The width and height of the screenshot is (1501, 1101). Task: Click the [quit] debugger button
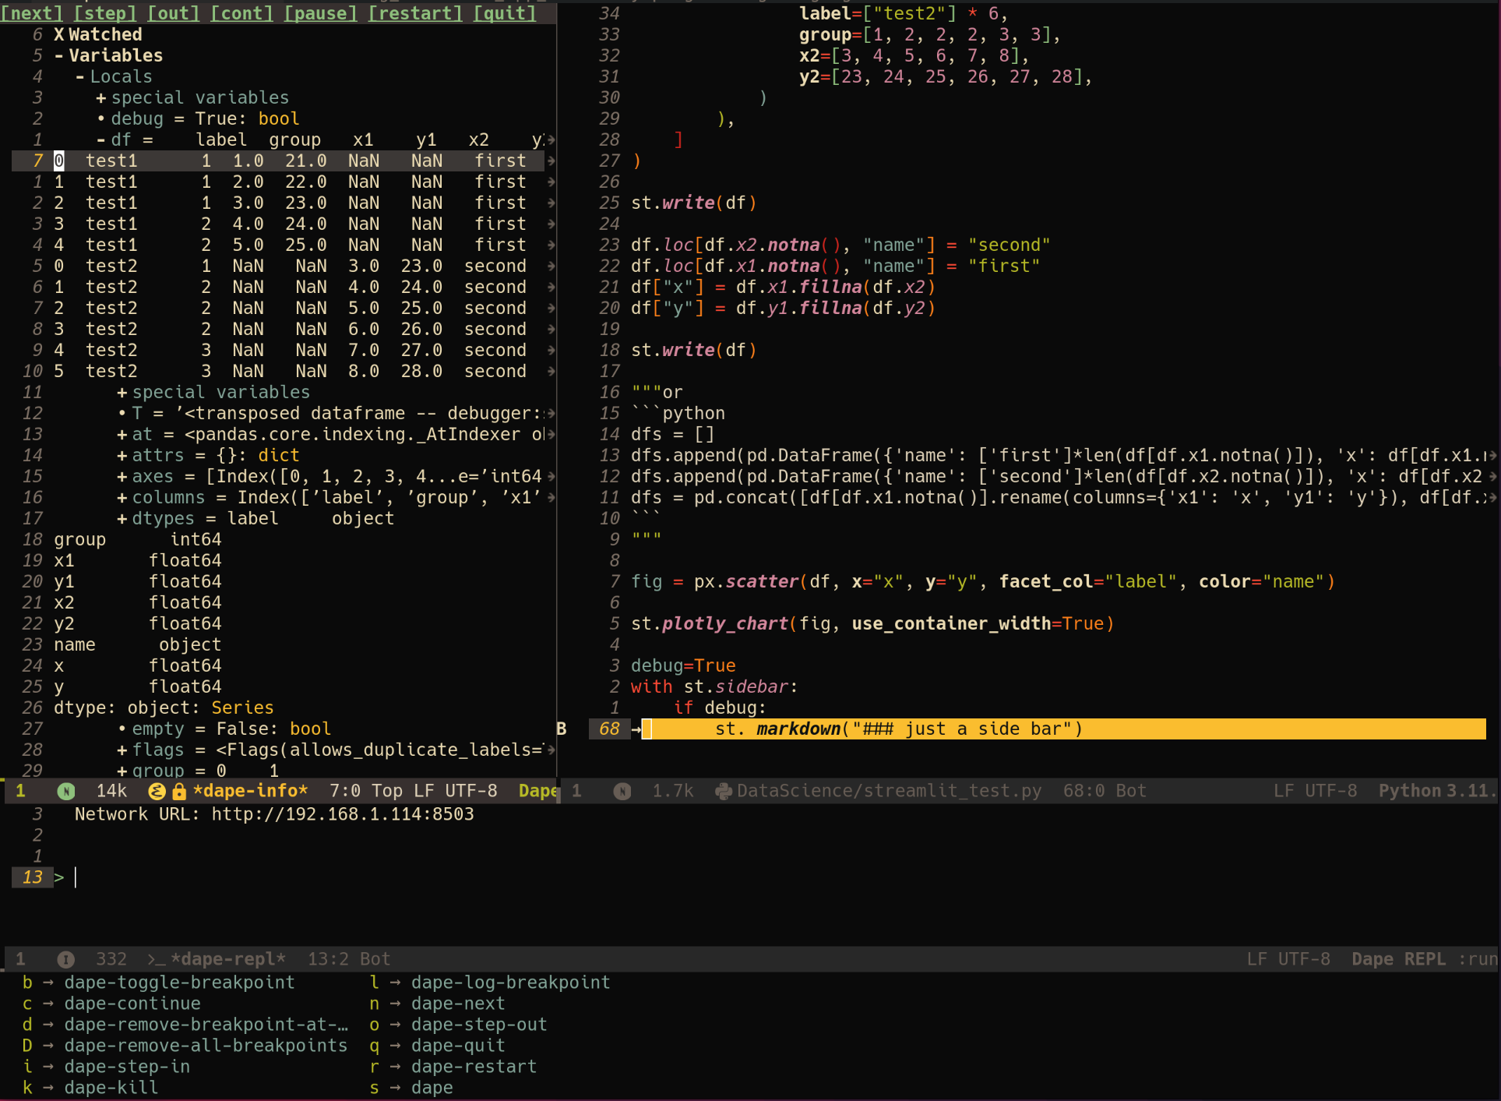505,13
